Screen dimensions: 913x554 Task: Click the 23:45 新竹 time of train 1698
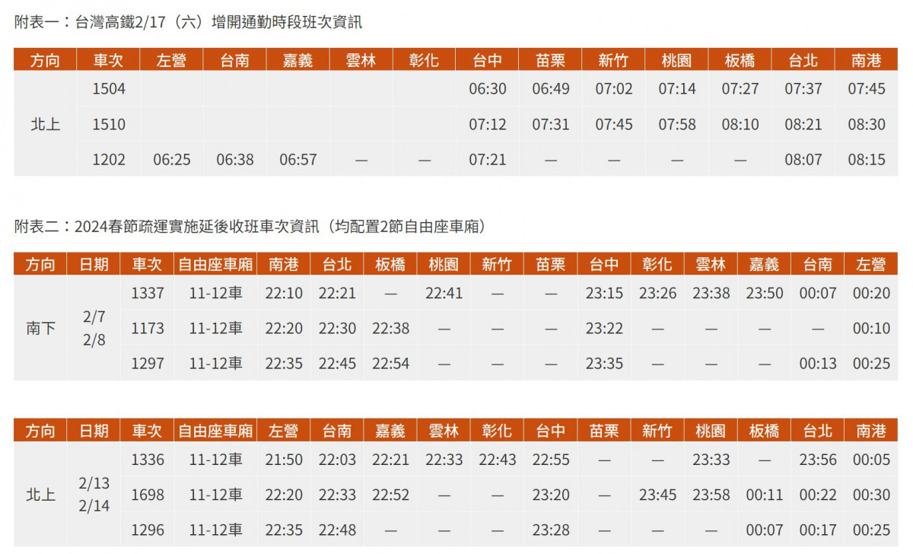click(x=657, y=495)
